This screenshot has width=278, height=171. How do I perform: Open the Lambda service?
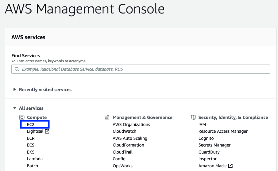tap(35, 159)
